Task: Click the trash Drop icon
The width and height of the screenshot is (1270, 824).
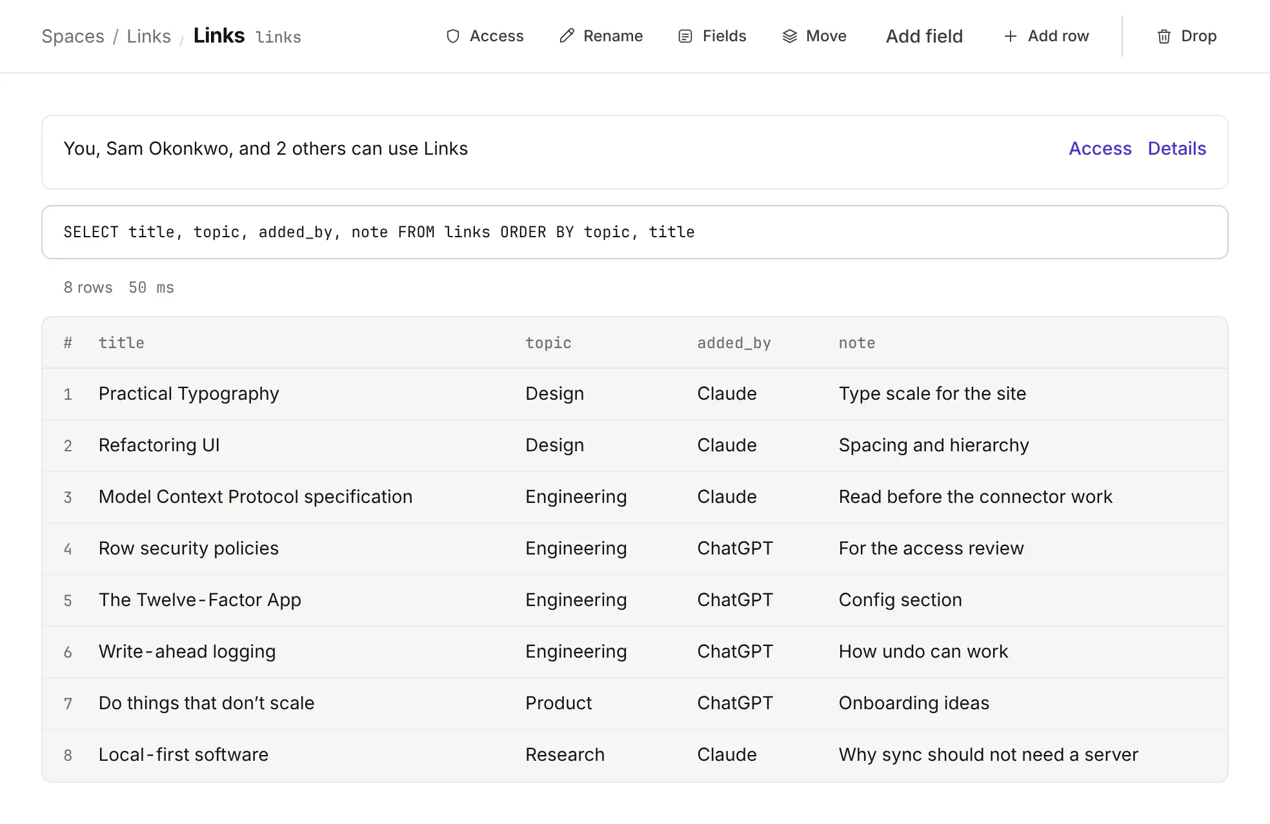Action: point(1164,36)
